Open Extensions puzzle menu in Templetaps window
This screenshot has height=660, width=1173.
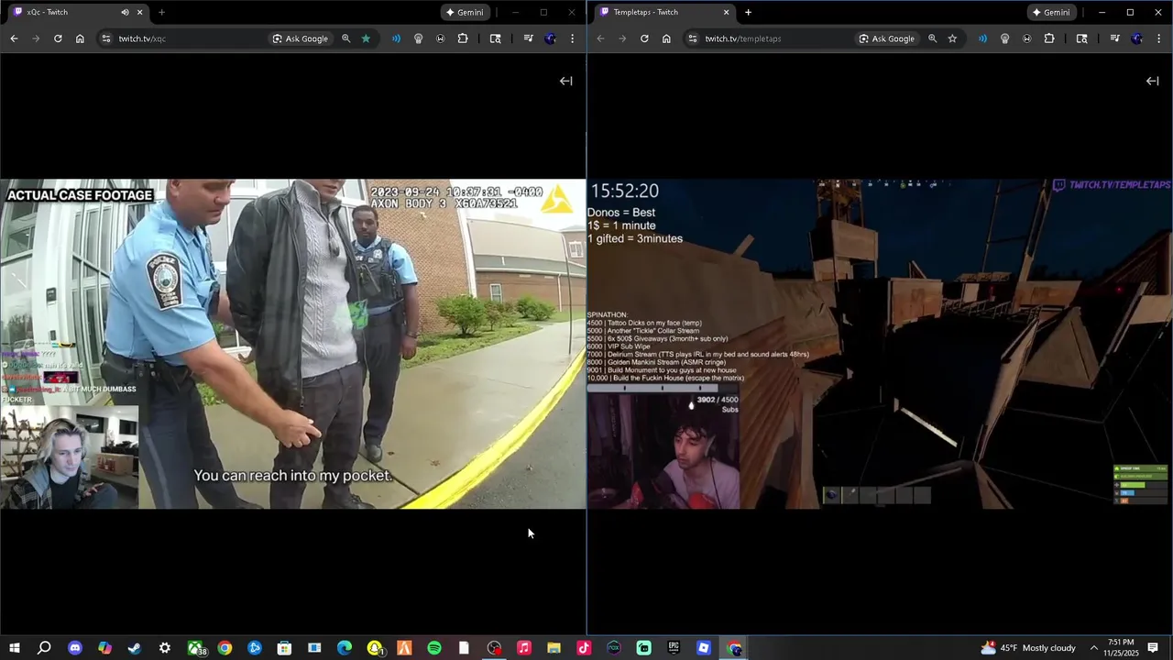(1049, 38)
